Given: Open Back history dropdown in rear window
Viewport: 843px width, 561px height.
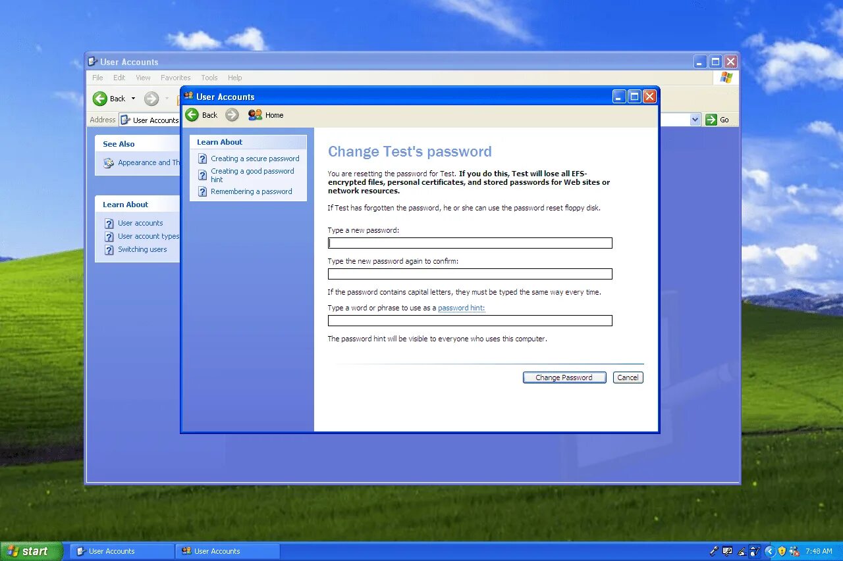Looking at the screenshot, I should 133,99.
